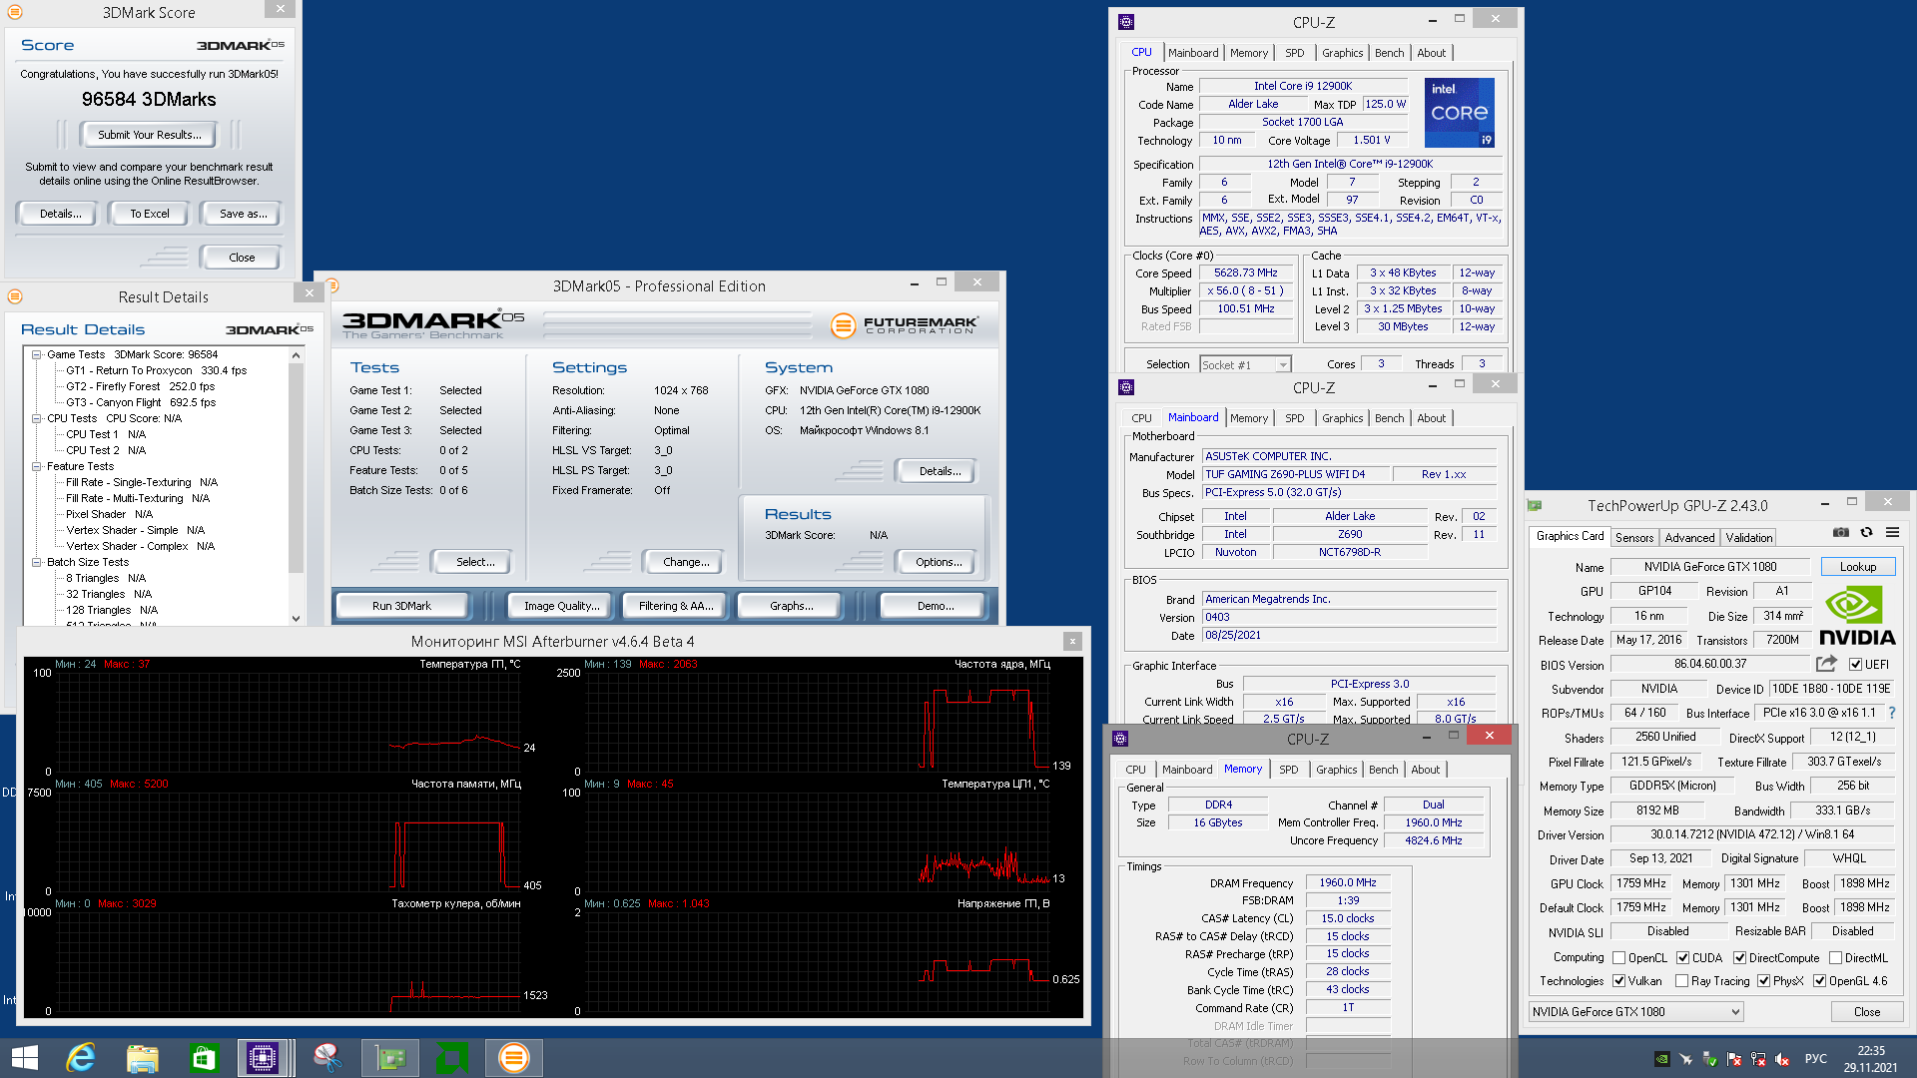Open AMD green arrow taskbar app
This screenshot has width=1917, height=1078.
point(452,1058)
